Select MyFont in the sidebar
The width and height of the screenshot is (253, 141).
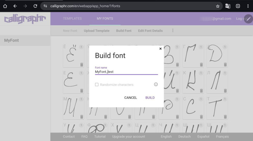point(12,41)
